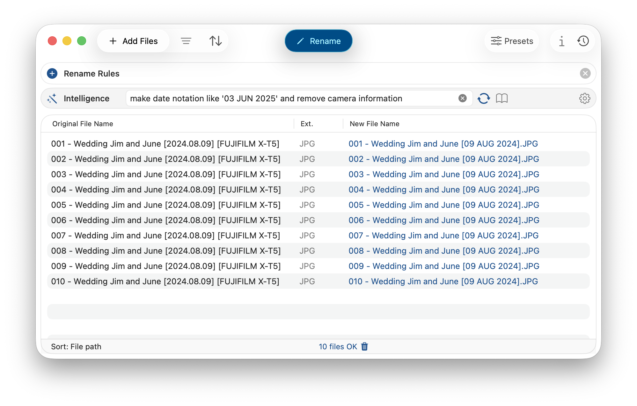Clear the Intelligence prompt text
Image resolution: width=637 pixels, height=406 pixels.
click(462, 98)
